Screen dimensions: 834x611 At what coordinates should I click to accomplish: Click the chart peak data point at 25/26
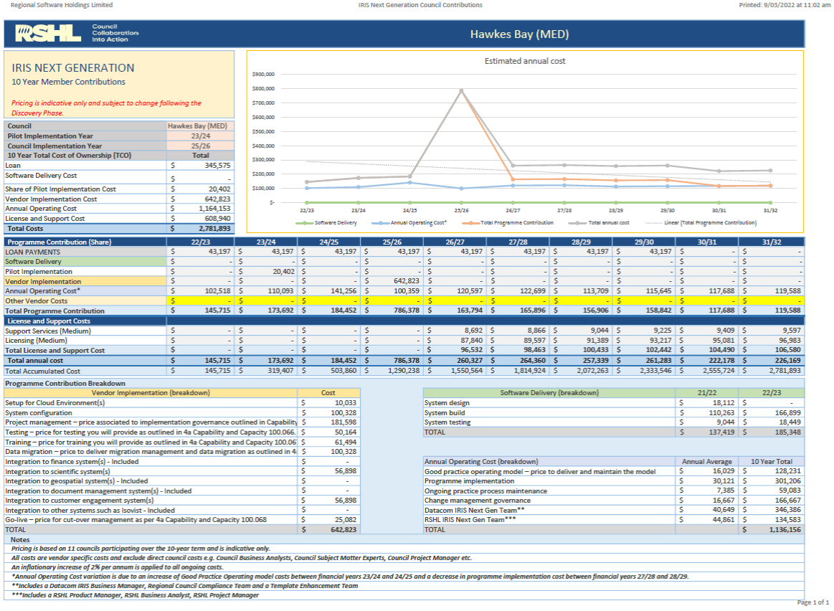tap(461, 91)
